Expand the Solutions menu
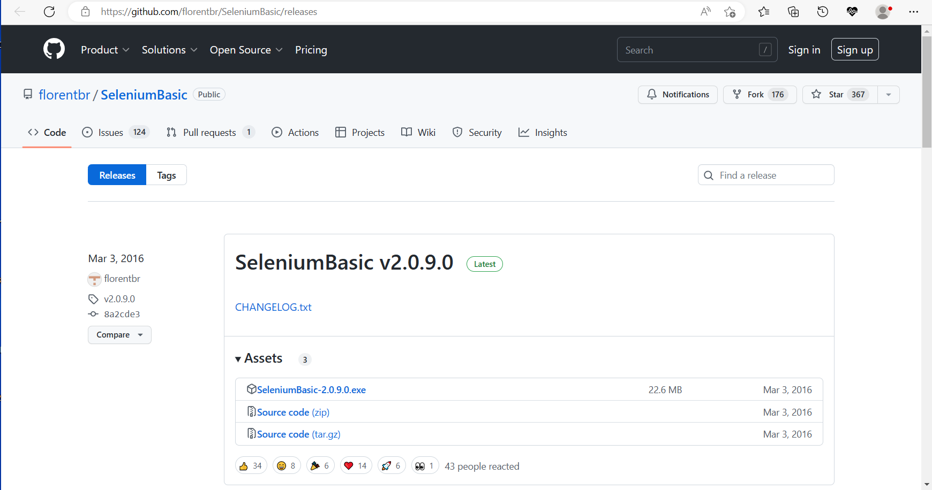Screen dimensions: 932x490 coord(169,50)
